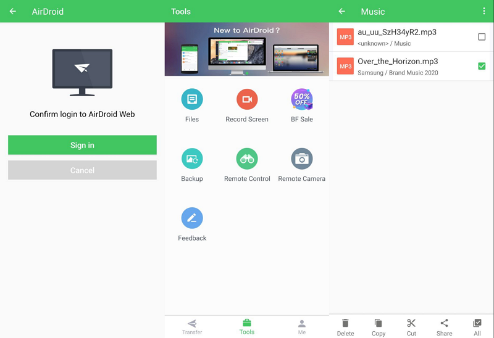Share the selected music file
Viewport: 494px width, 338px height.
coord(444,326)
